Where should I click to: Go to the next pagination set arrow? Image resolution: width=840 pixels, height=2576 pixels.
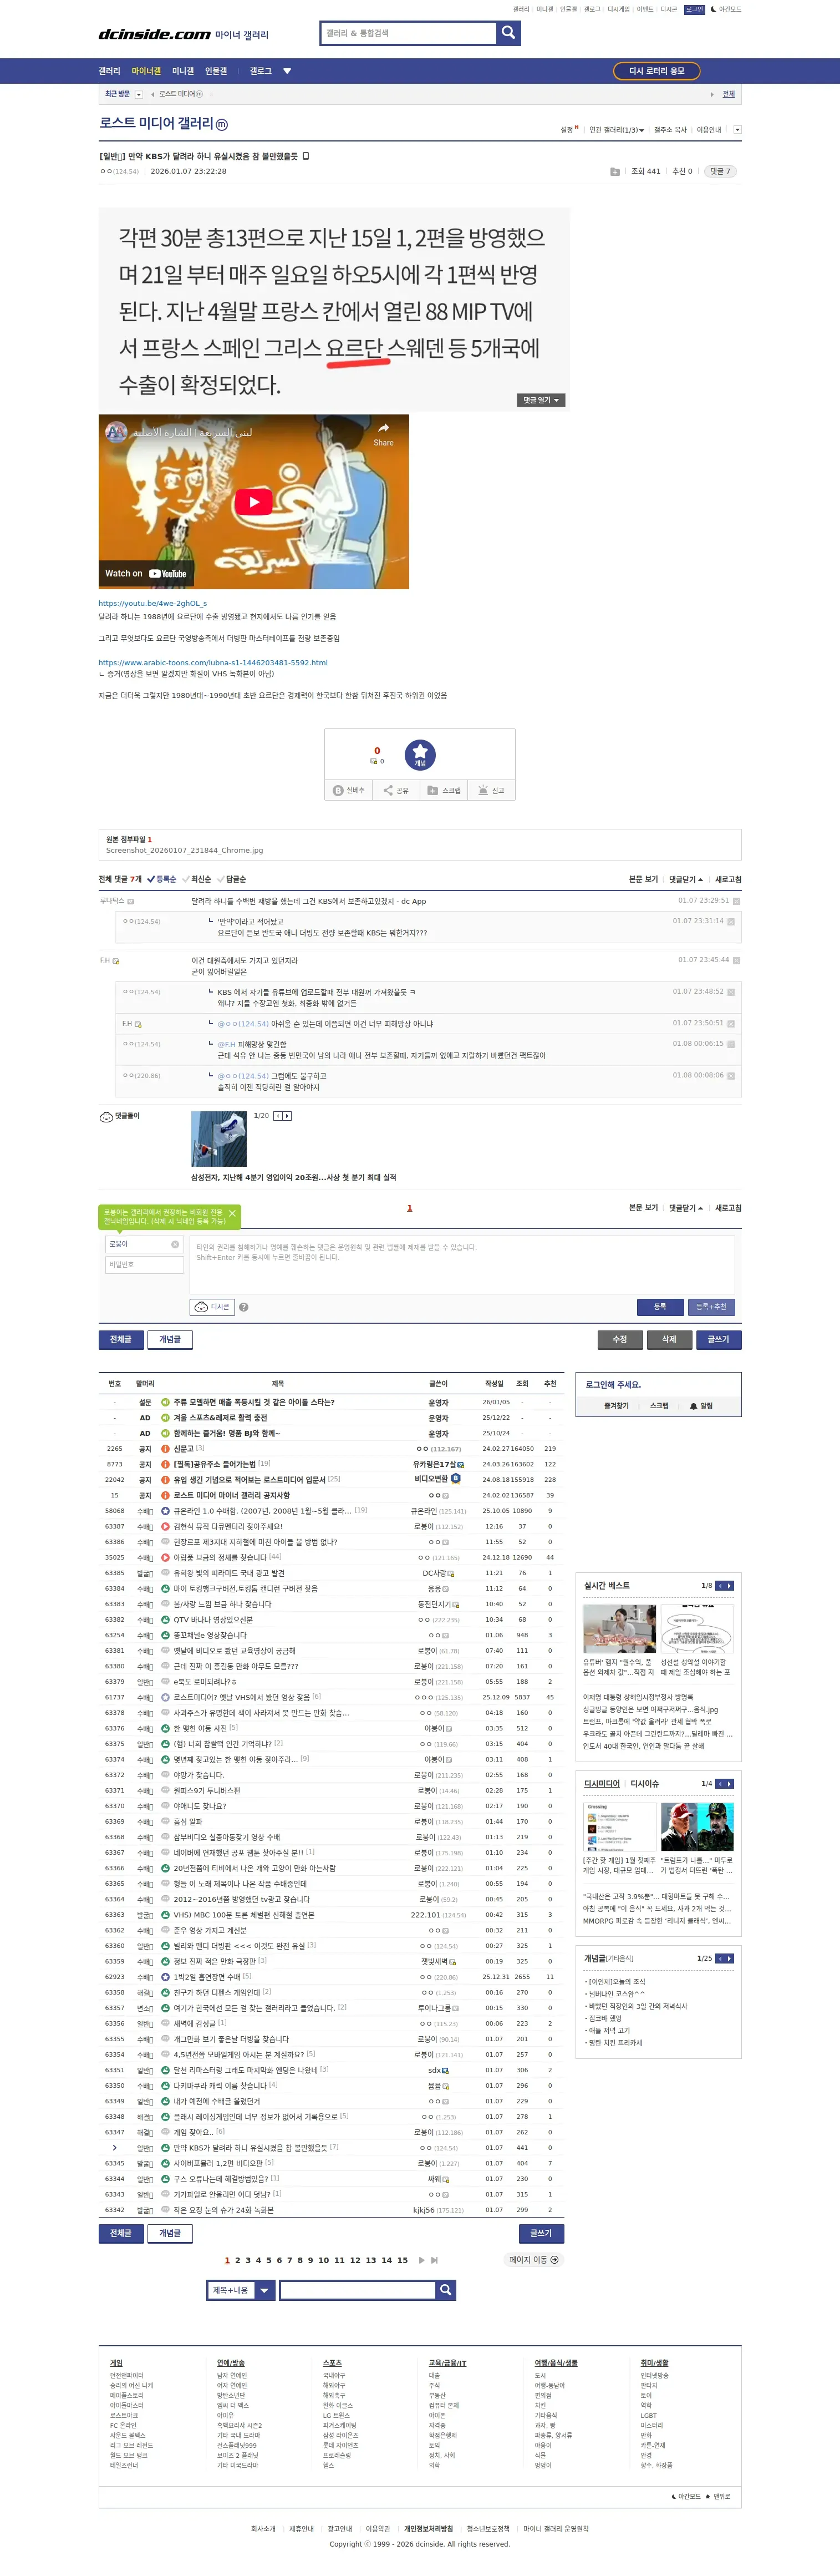click(421, 2260)
